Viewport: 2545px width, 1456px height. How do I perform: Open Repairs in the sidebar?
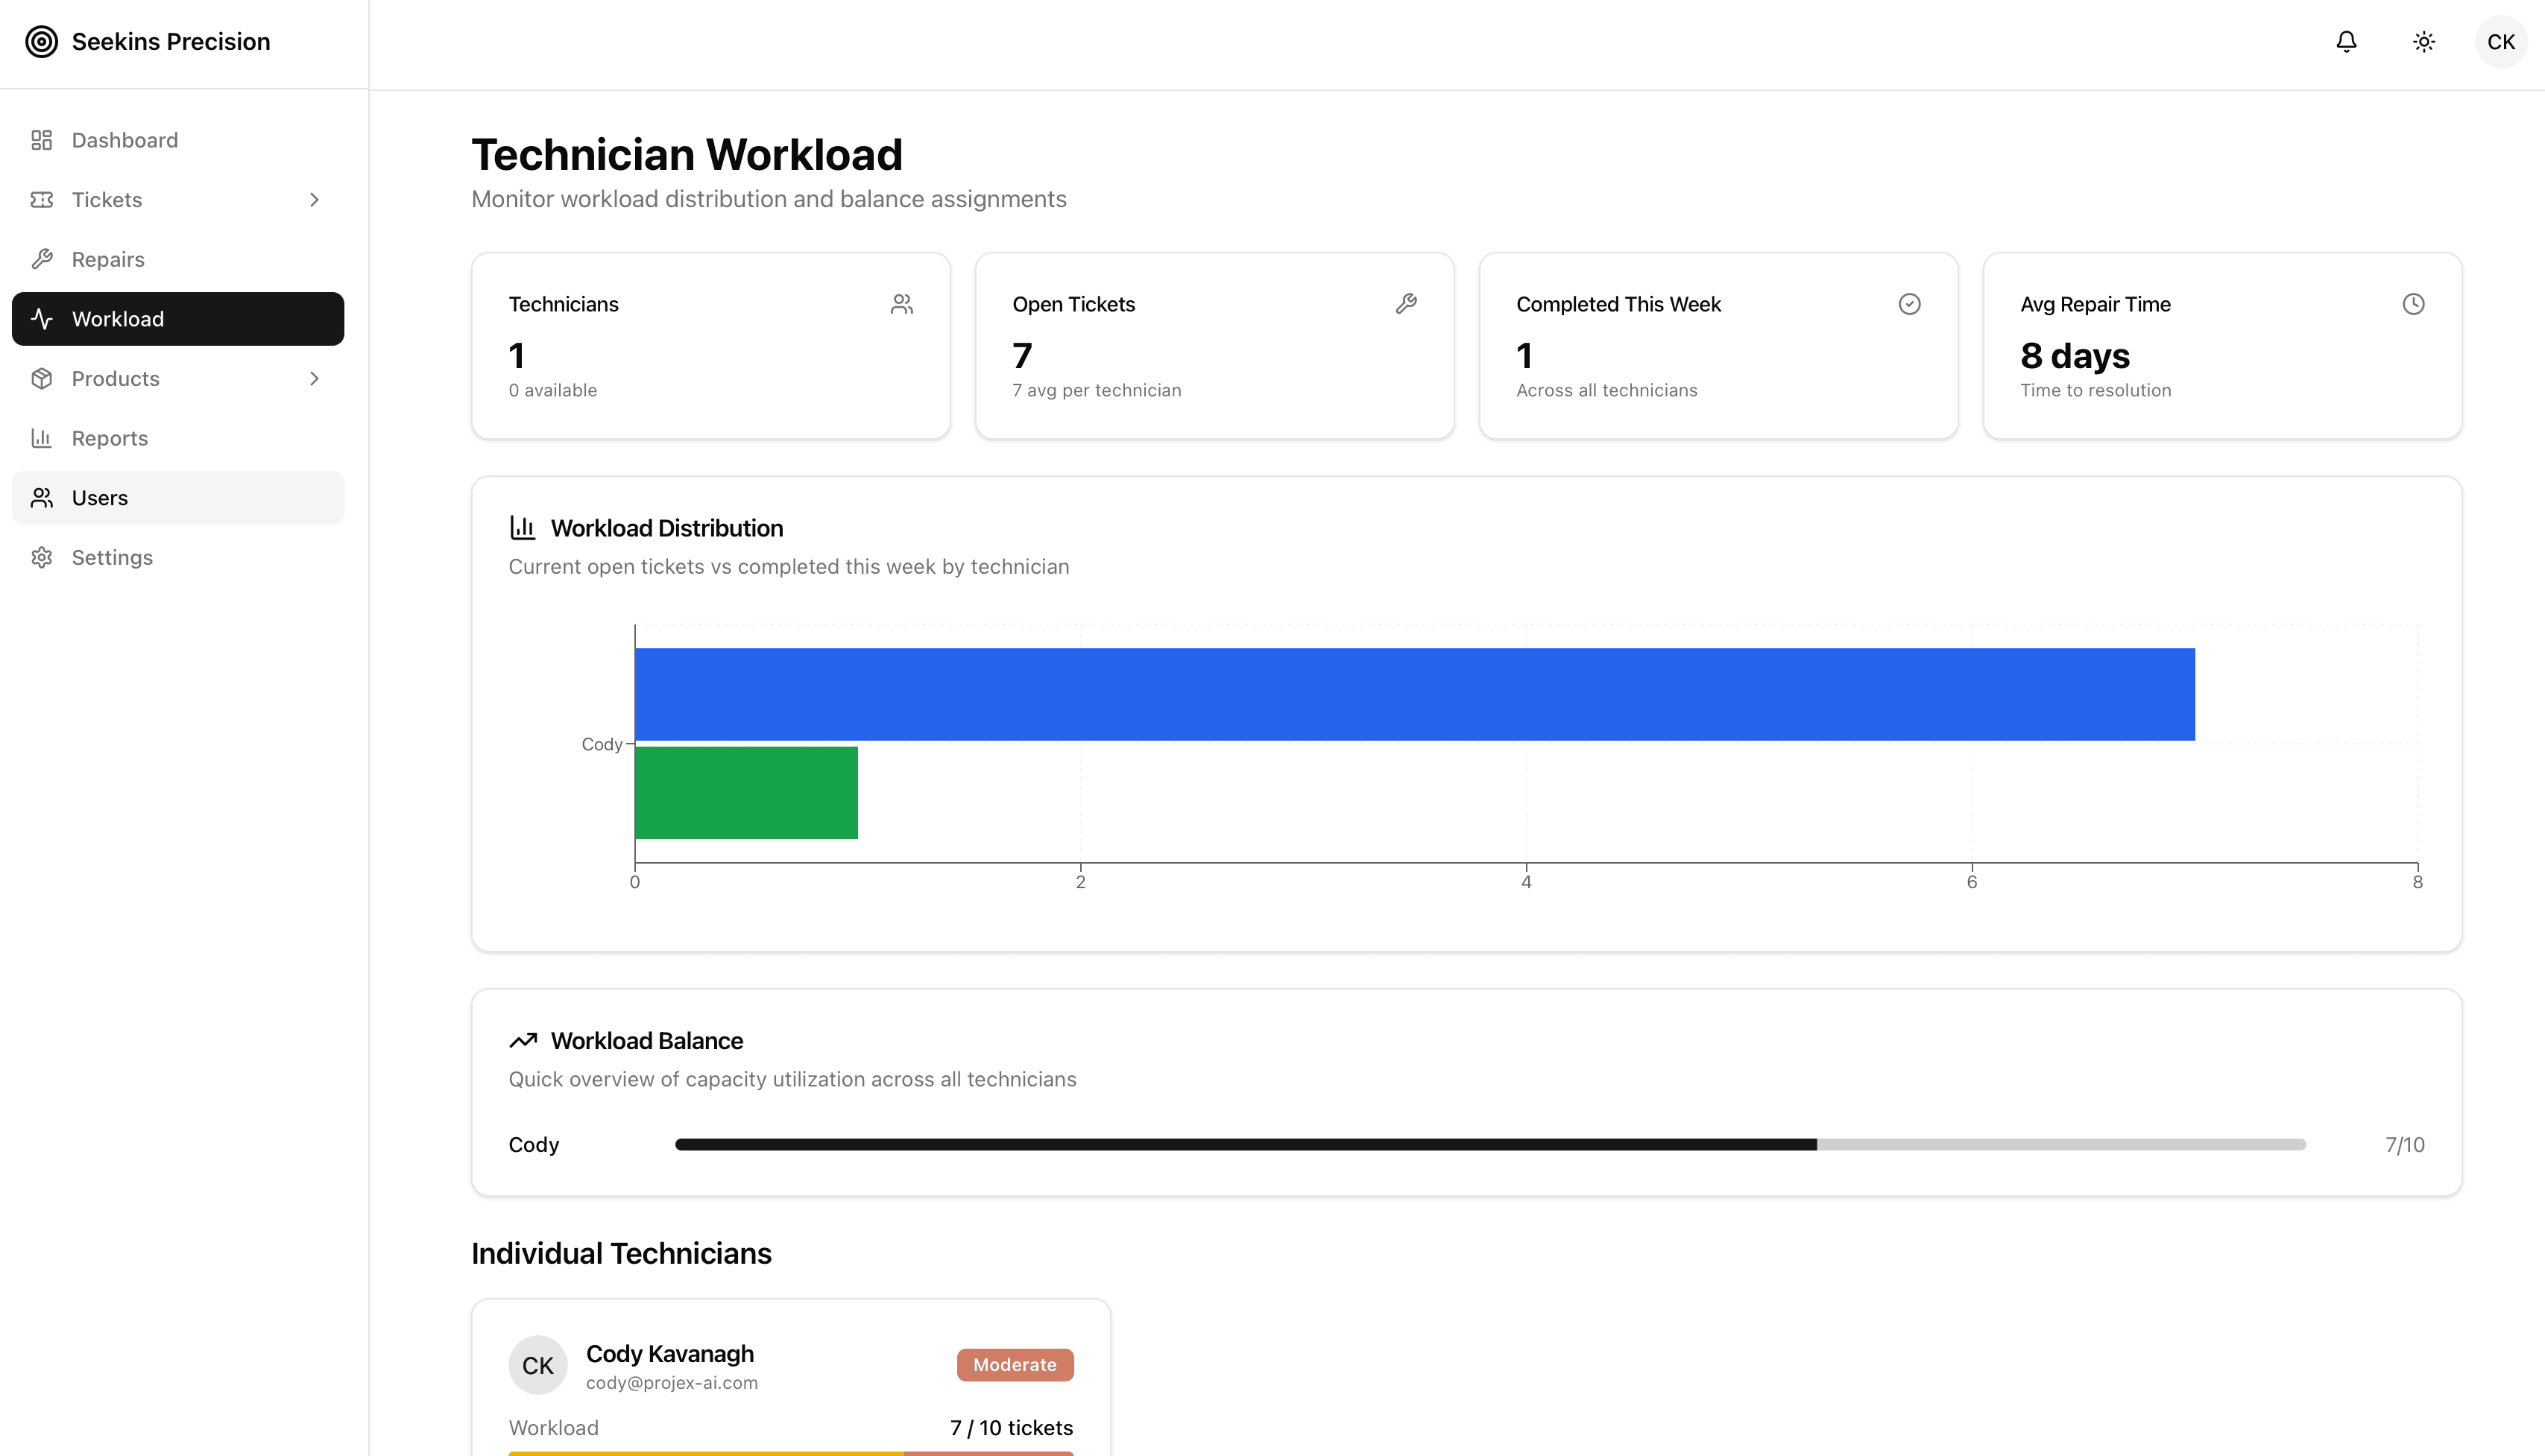[x=178, y=260]
